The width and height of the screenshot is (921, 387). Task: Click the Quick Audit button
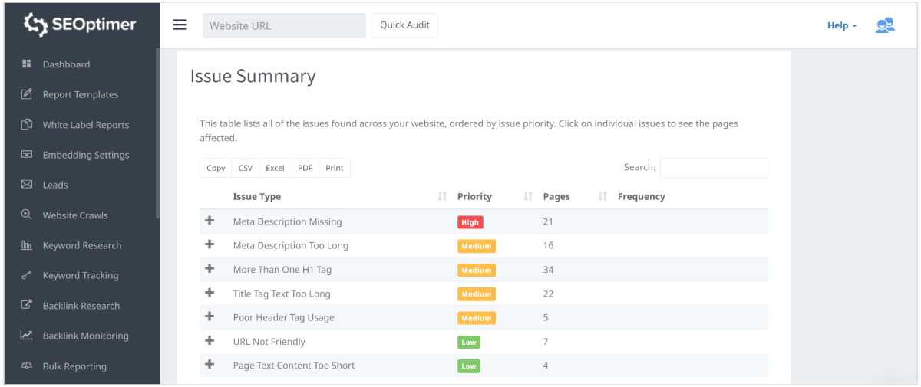coord(404,25)
